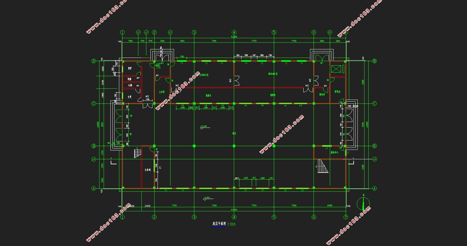Click axis bubble 6 above the plan
This screenshot has width=467, height=246.
point(314,32)
